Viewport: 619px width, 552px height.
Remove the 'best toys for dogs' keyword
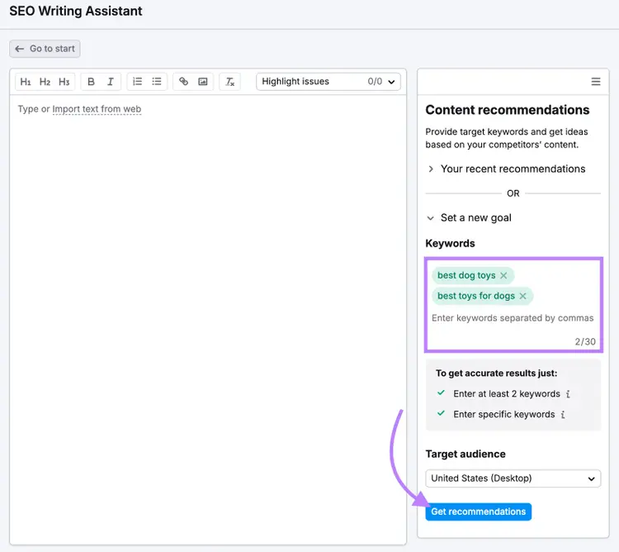tap(522, 296)
